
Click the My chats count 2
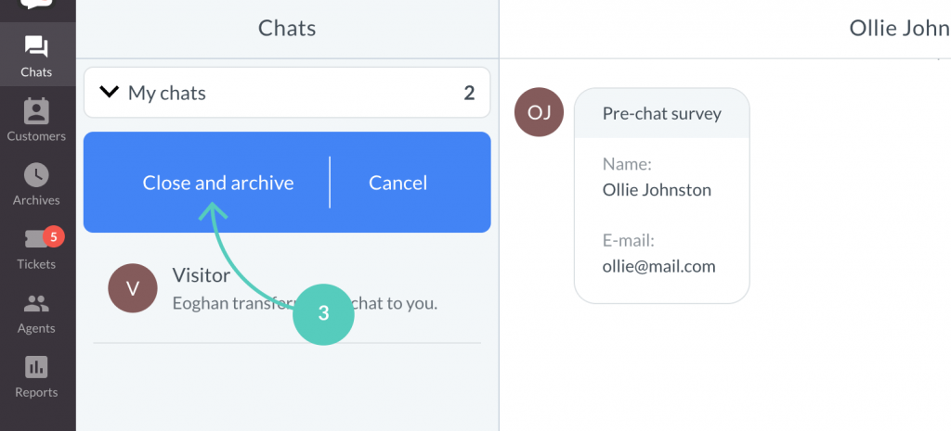[x=469, y=93]
